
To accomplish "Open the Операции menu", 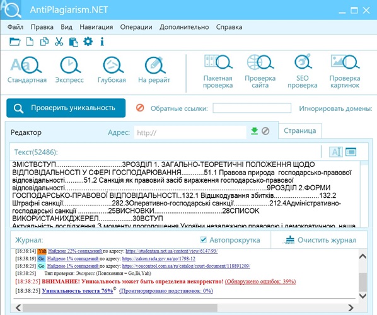I will tap(136, 27).
